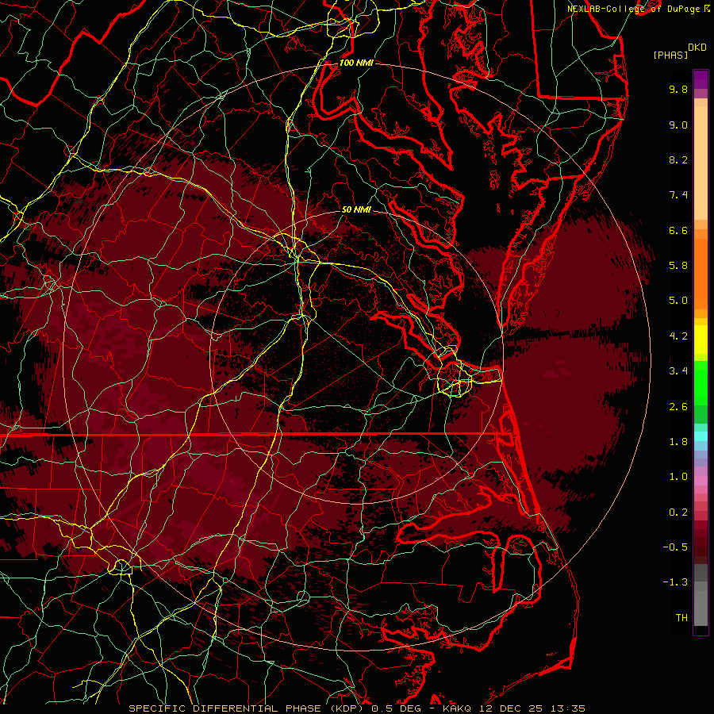The width and height of the screenshot is (714, 714).
Task: Click the purple top segment of color bar
Action: (701, 79)
